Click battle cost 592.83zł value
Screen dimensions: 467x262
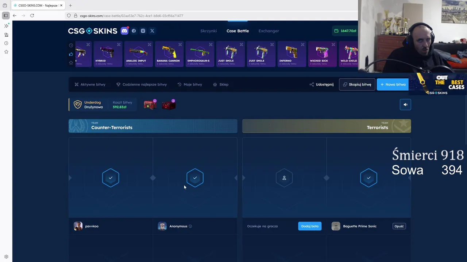pos(119,107)
